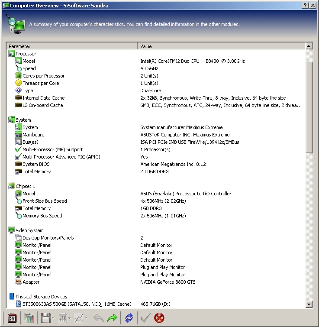The width and height of the screenshot is (319, 327).
Task: Click the Parameter column header
Action: point(72,46)
